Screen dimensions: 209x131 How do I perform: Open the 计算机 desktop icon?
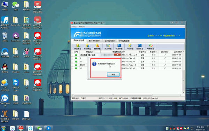click(x=5, y=6)
